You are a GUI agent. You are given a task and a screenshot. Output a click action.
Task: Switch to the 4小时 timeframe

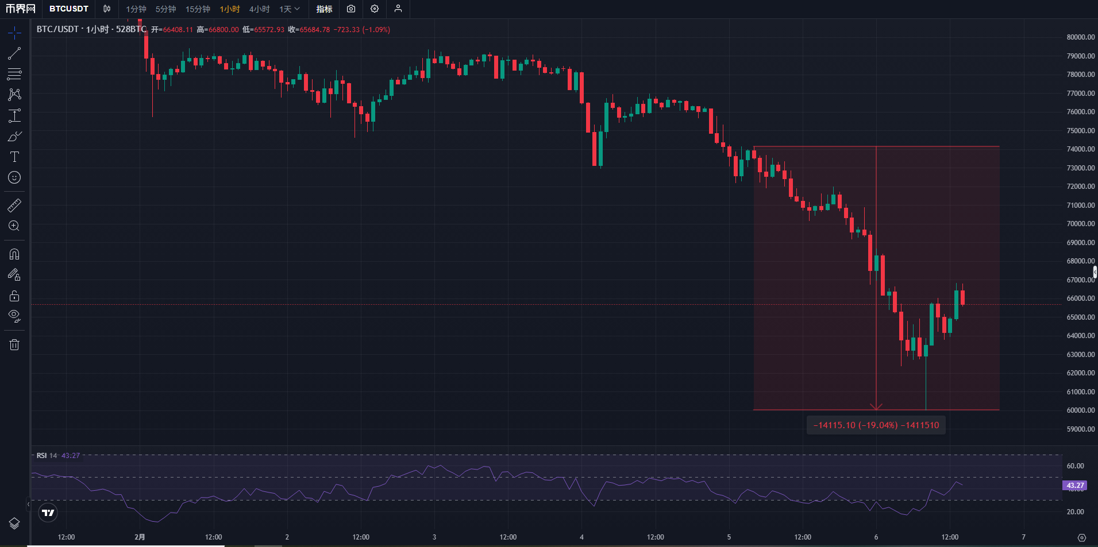point(259,9)
